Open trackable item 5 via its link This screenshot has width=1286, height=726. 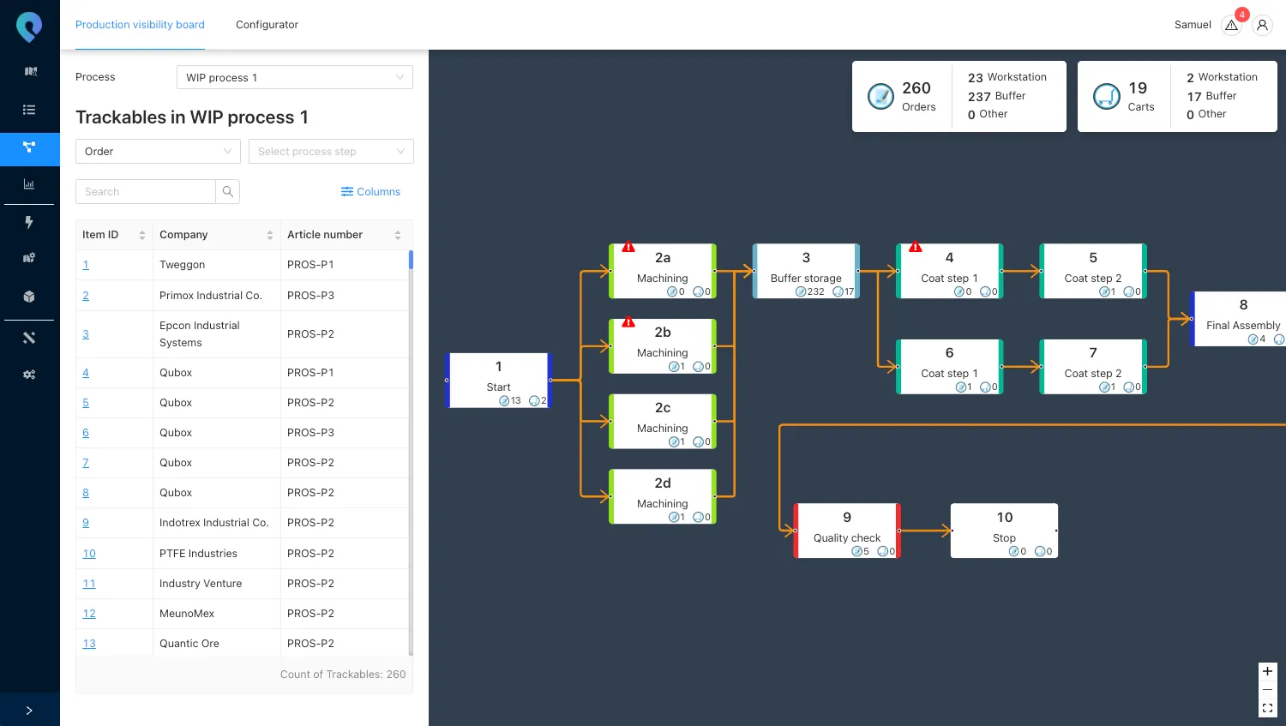pyautogui.click(x=85, y=402)
